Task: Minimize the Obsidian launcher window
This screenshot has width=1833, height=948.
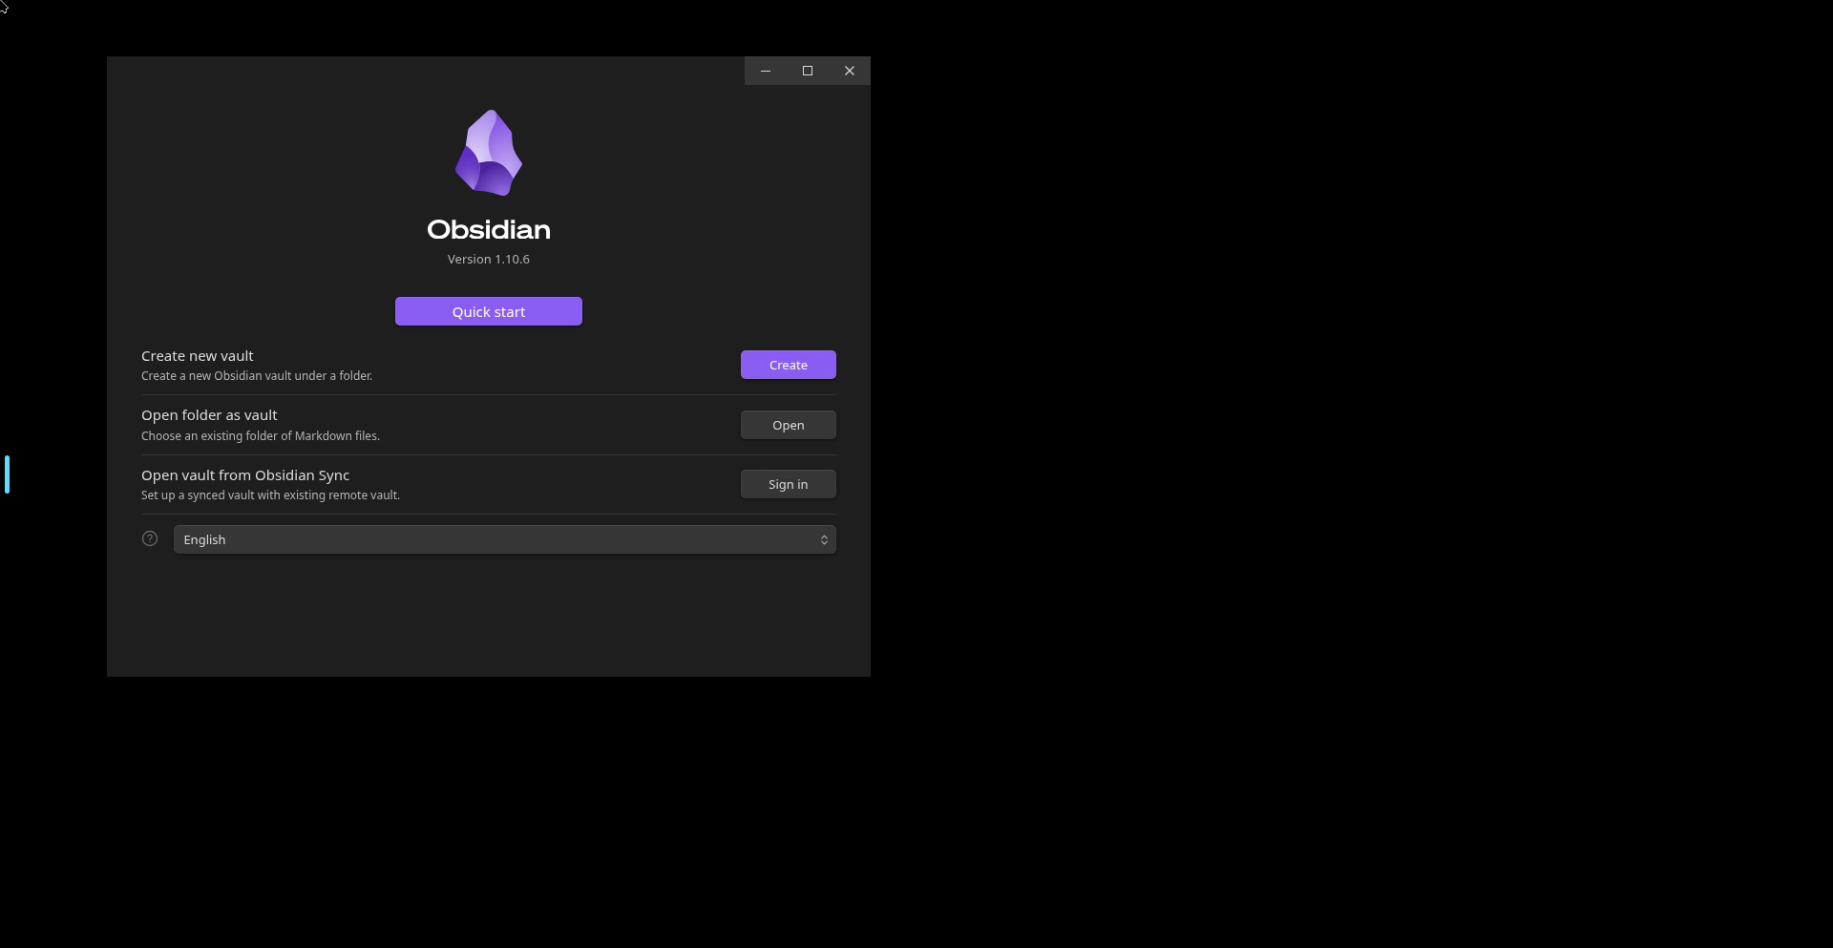Action: pyautogui.click(x=766, y=71)
